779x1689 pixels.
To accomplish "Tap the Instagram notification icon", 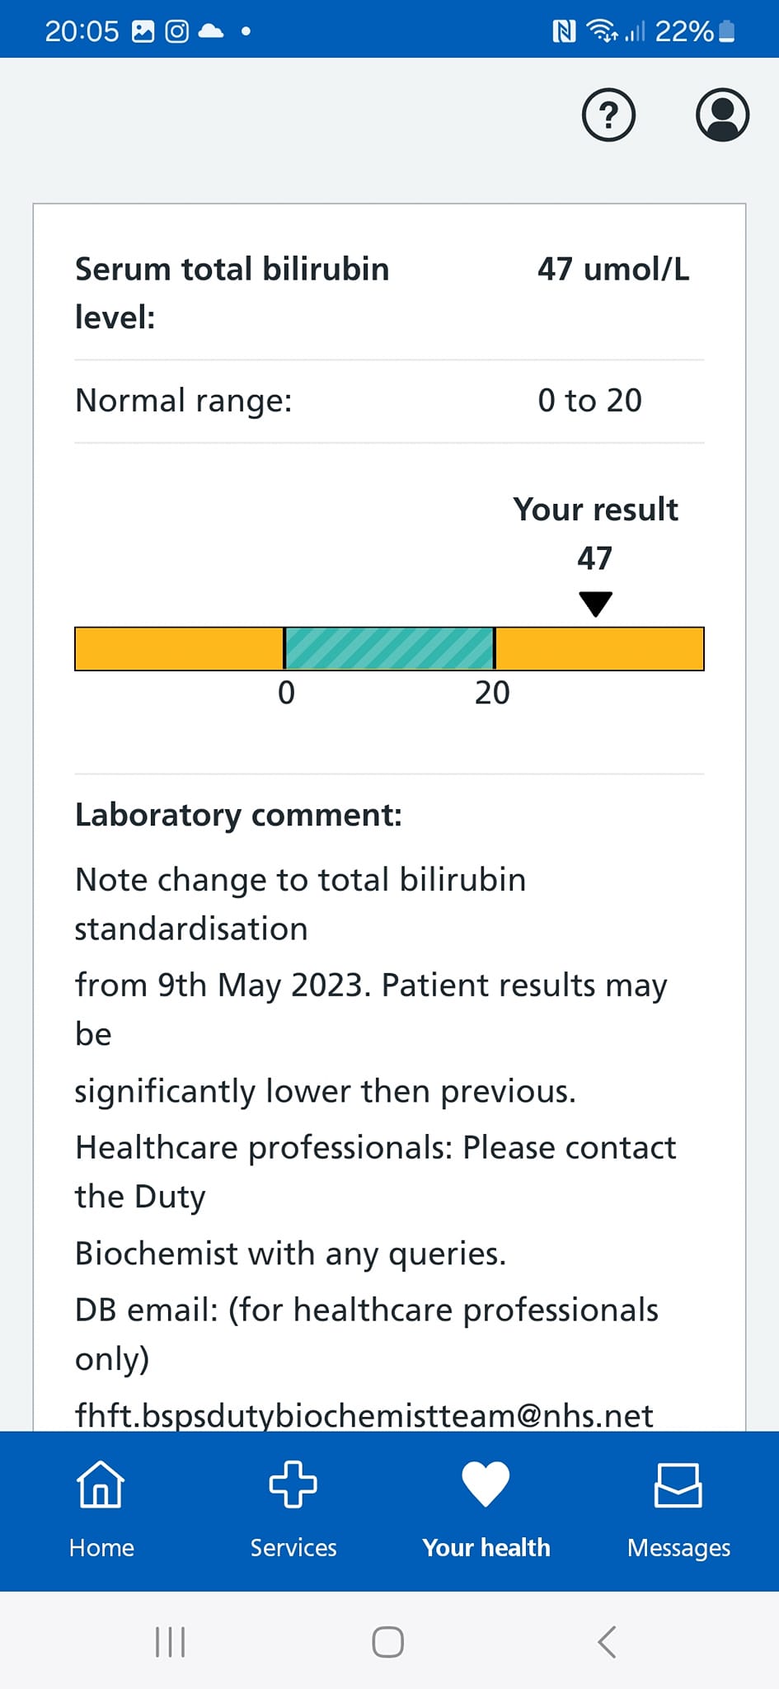I will [x=177, y=31].
